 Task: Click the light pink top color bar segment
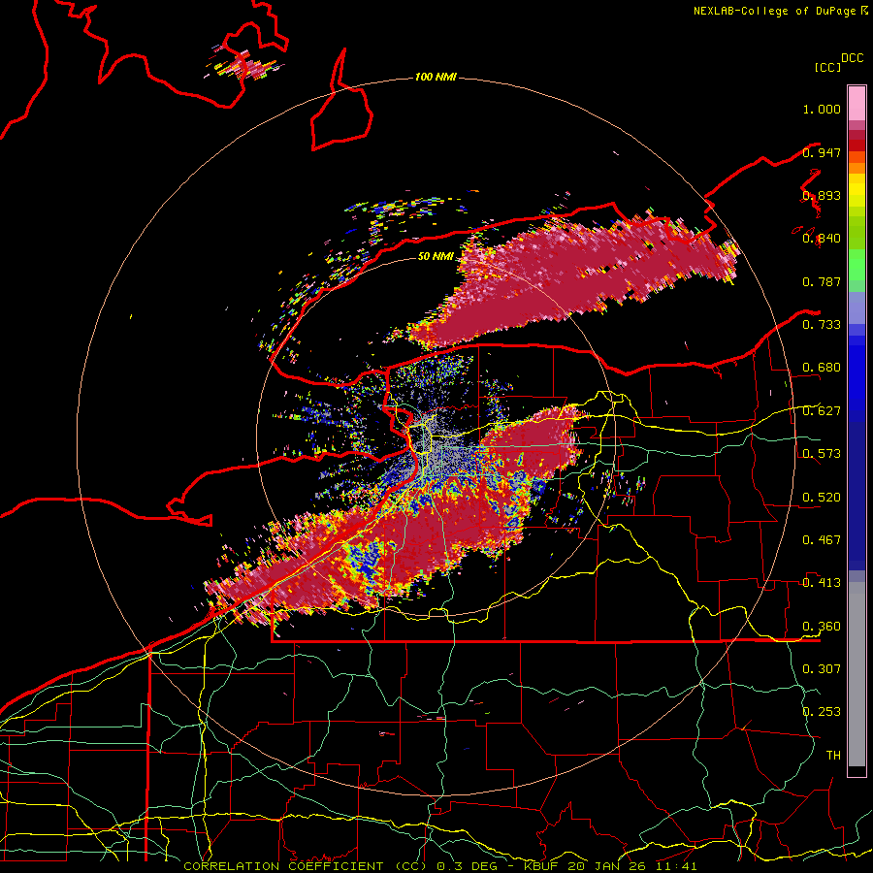[857, 104]
